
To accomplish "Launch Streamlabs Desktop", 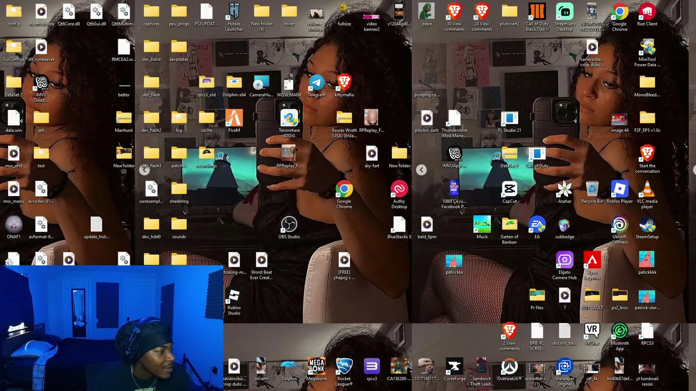I will tap(564, 17).
